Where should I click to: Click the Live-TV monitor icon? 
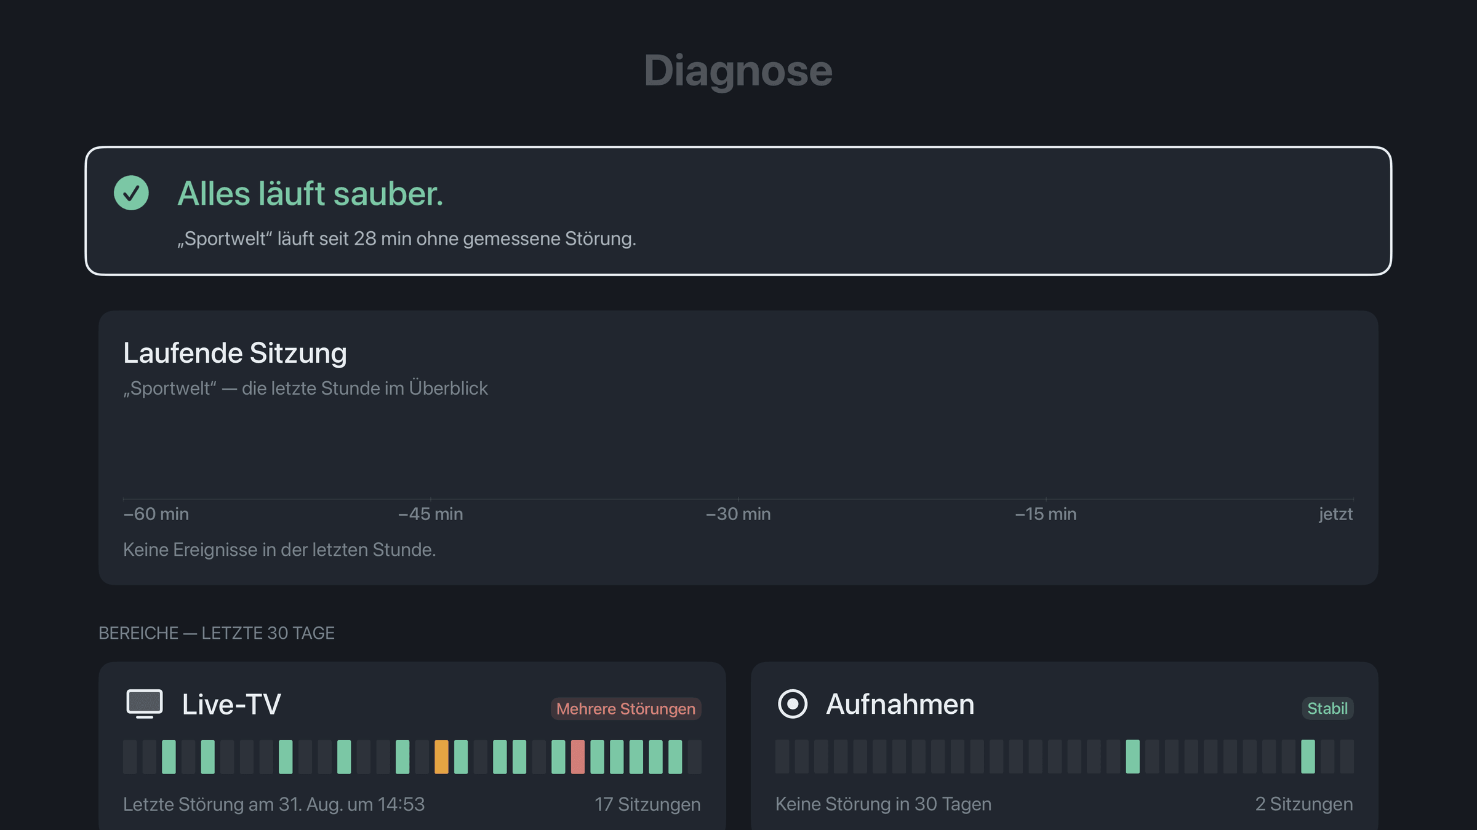145,704
